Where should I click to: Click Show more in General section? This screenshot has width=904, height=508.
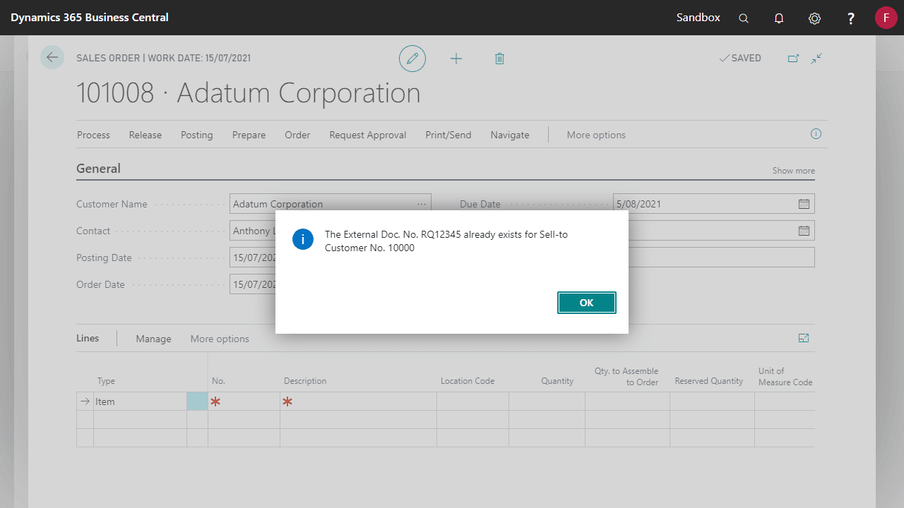793,171
